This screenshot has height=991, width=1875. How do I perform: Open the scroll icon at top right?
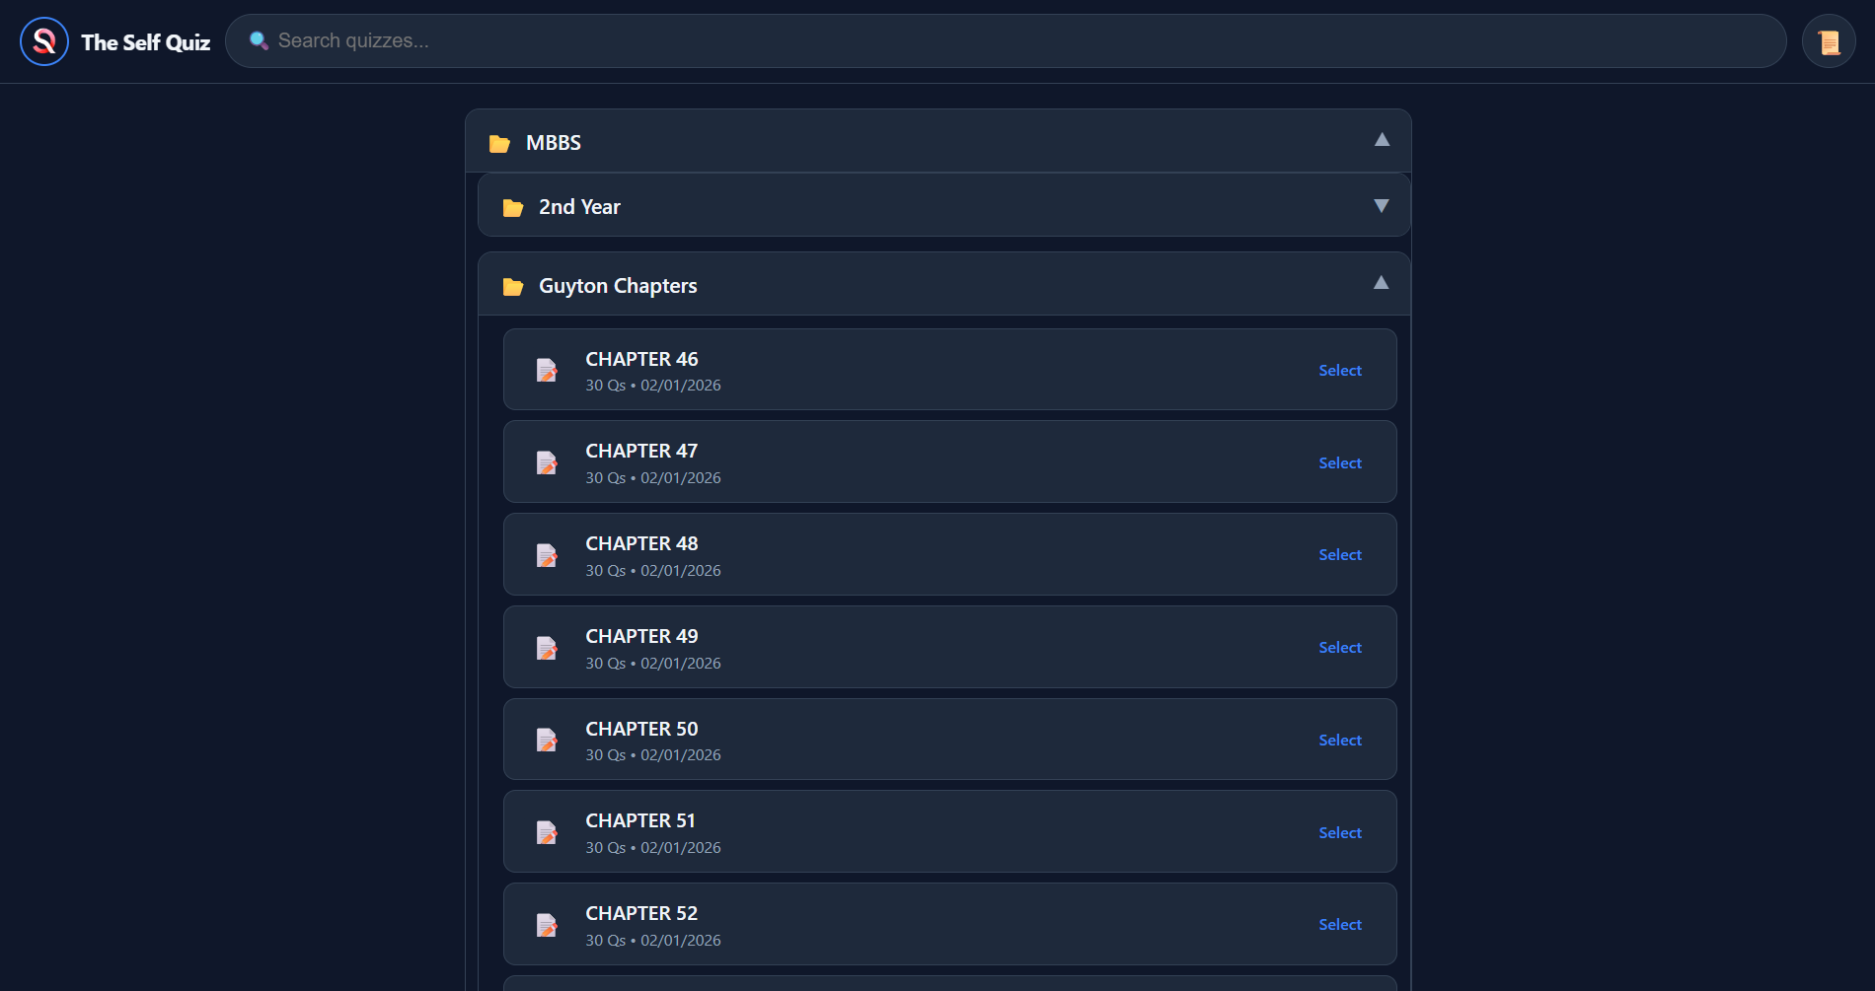click(1829, 40)
